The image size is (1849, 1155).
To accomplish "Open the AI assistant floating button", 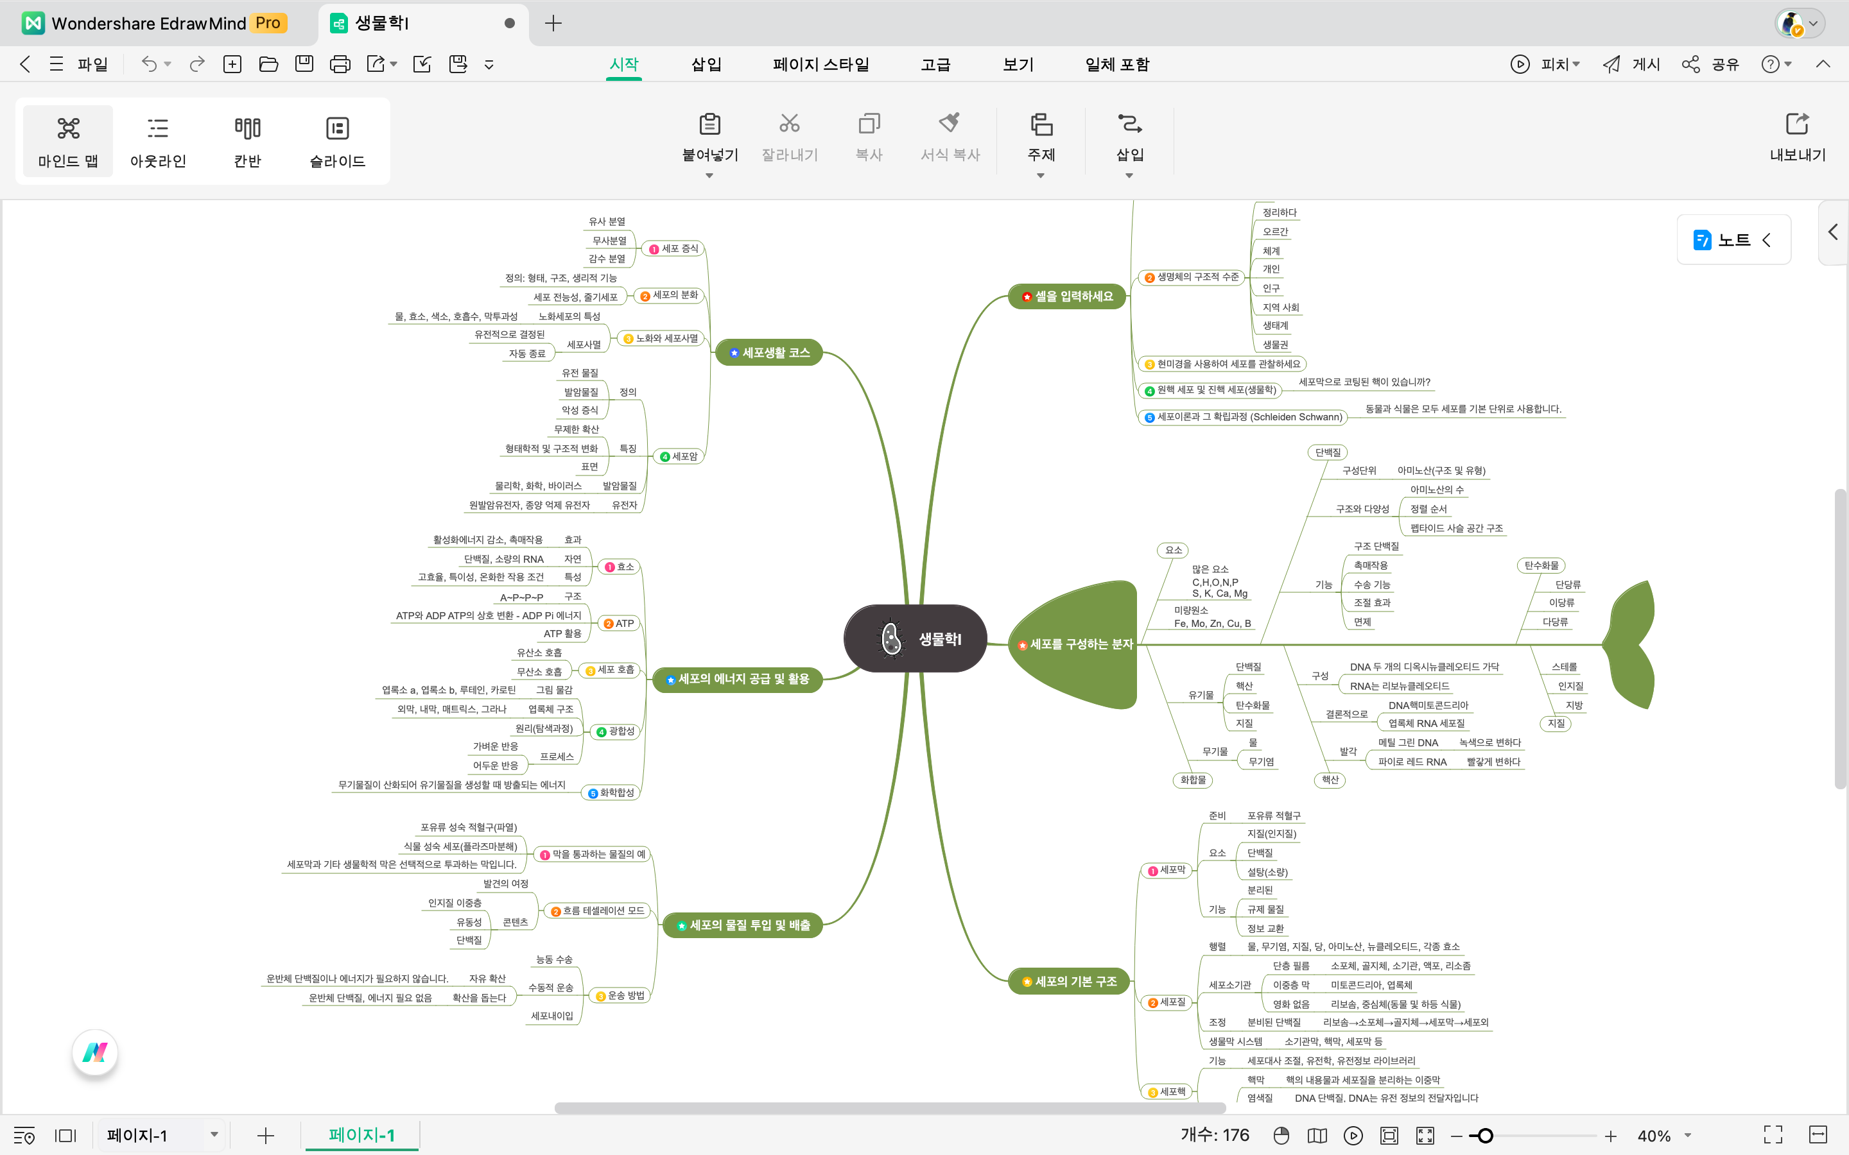I will pyautogui.click(x=95, y=1052).
